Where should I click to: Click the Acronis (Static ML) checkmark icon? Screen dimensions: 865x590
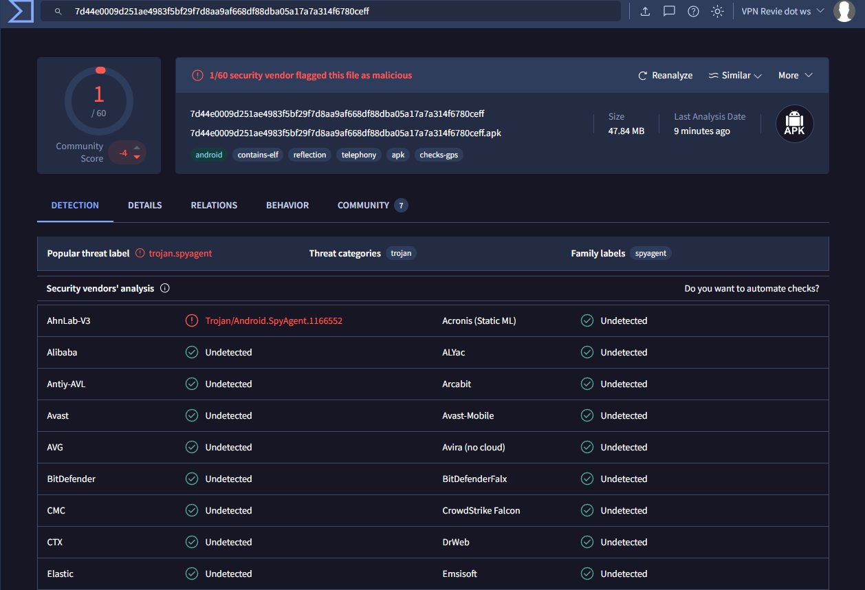point(587,320)
